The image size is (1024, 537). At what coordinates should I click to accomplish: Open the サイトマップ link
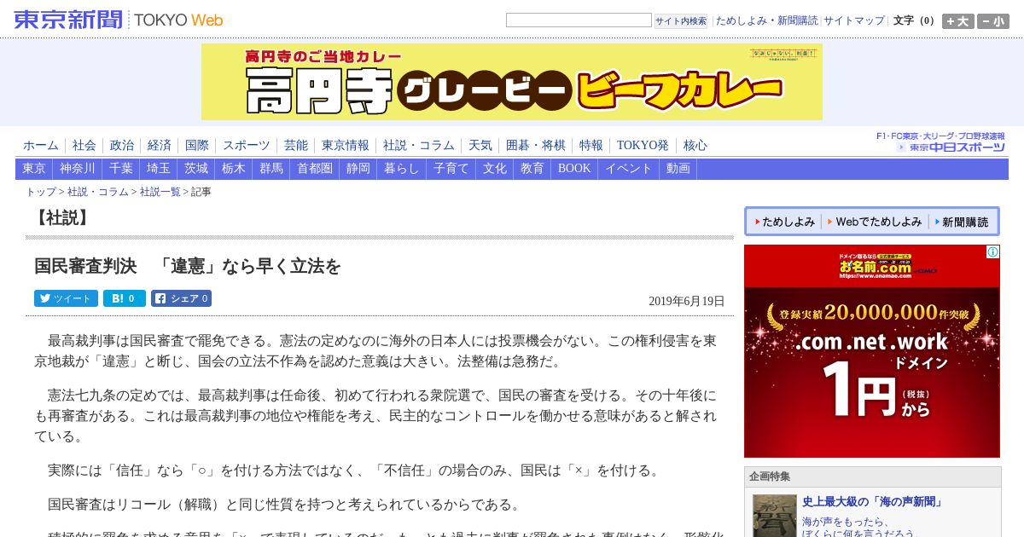(854, 20)
